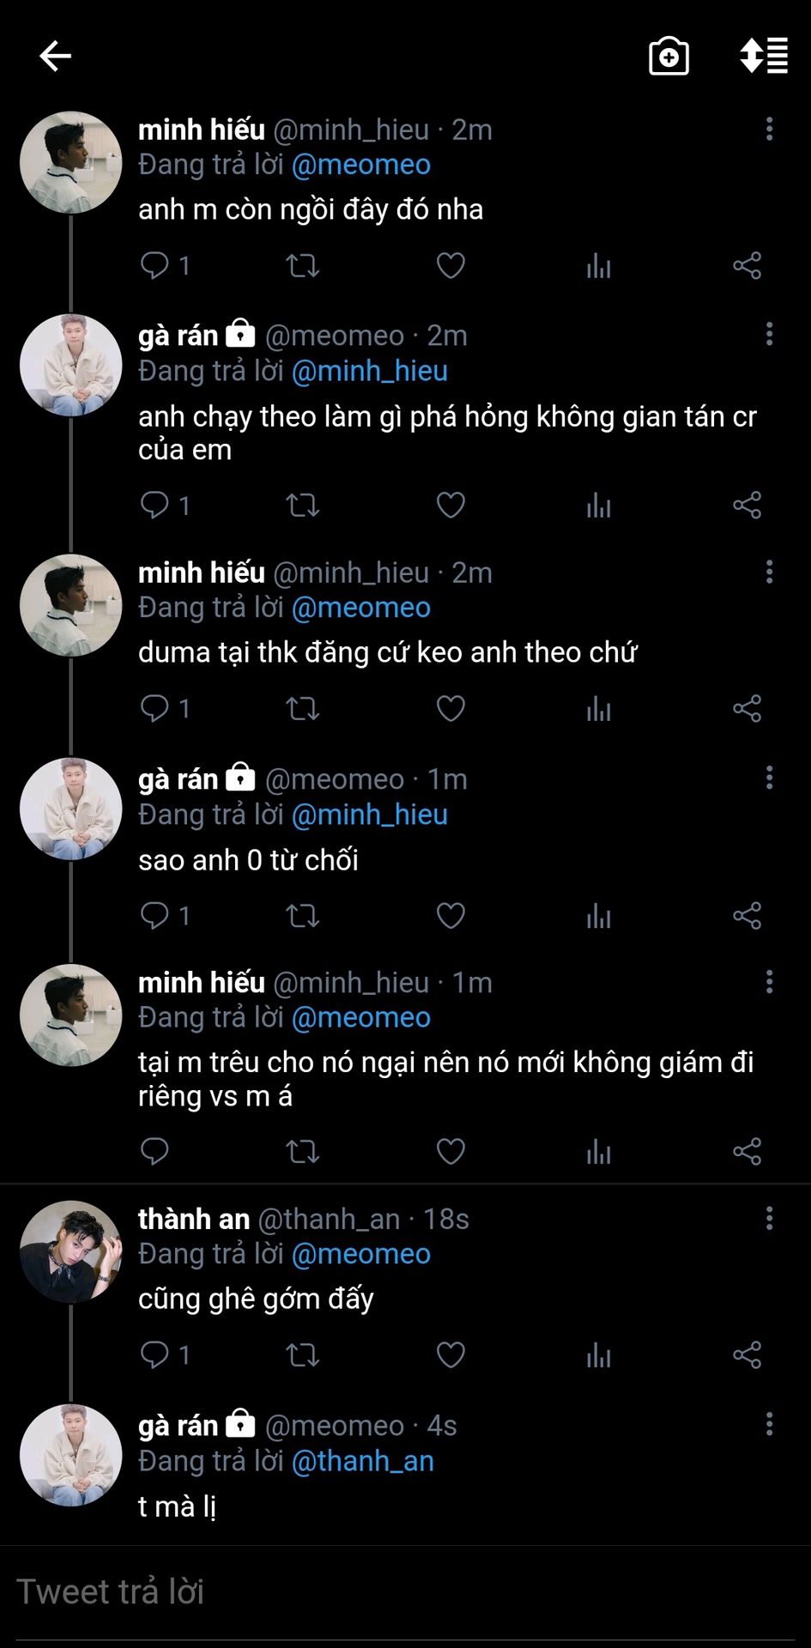Image resolution: width=811 pixels, height=1648 pixels.
Task: Like the tweet "anh m còn ngồi đây đó nha"
Action: 451,266
